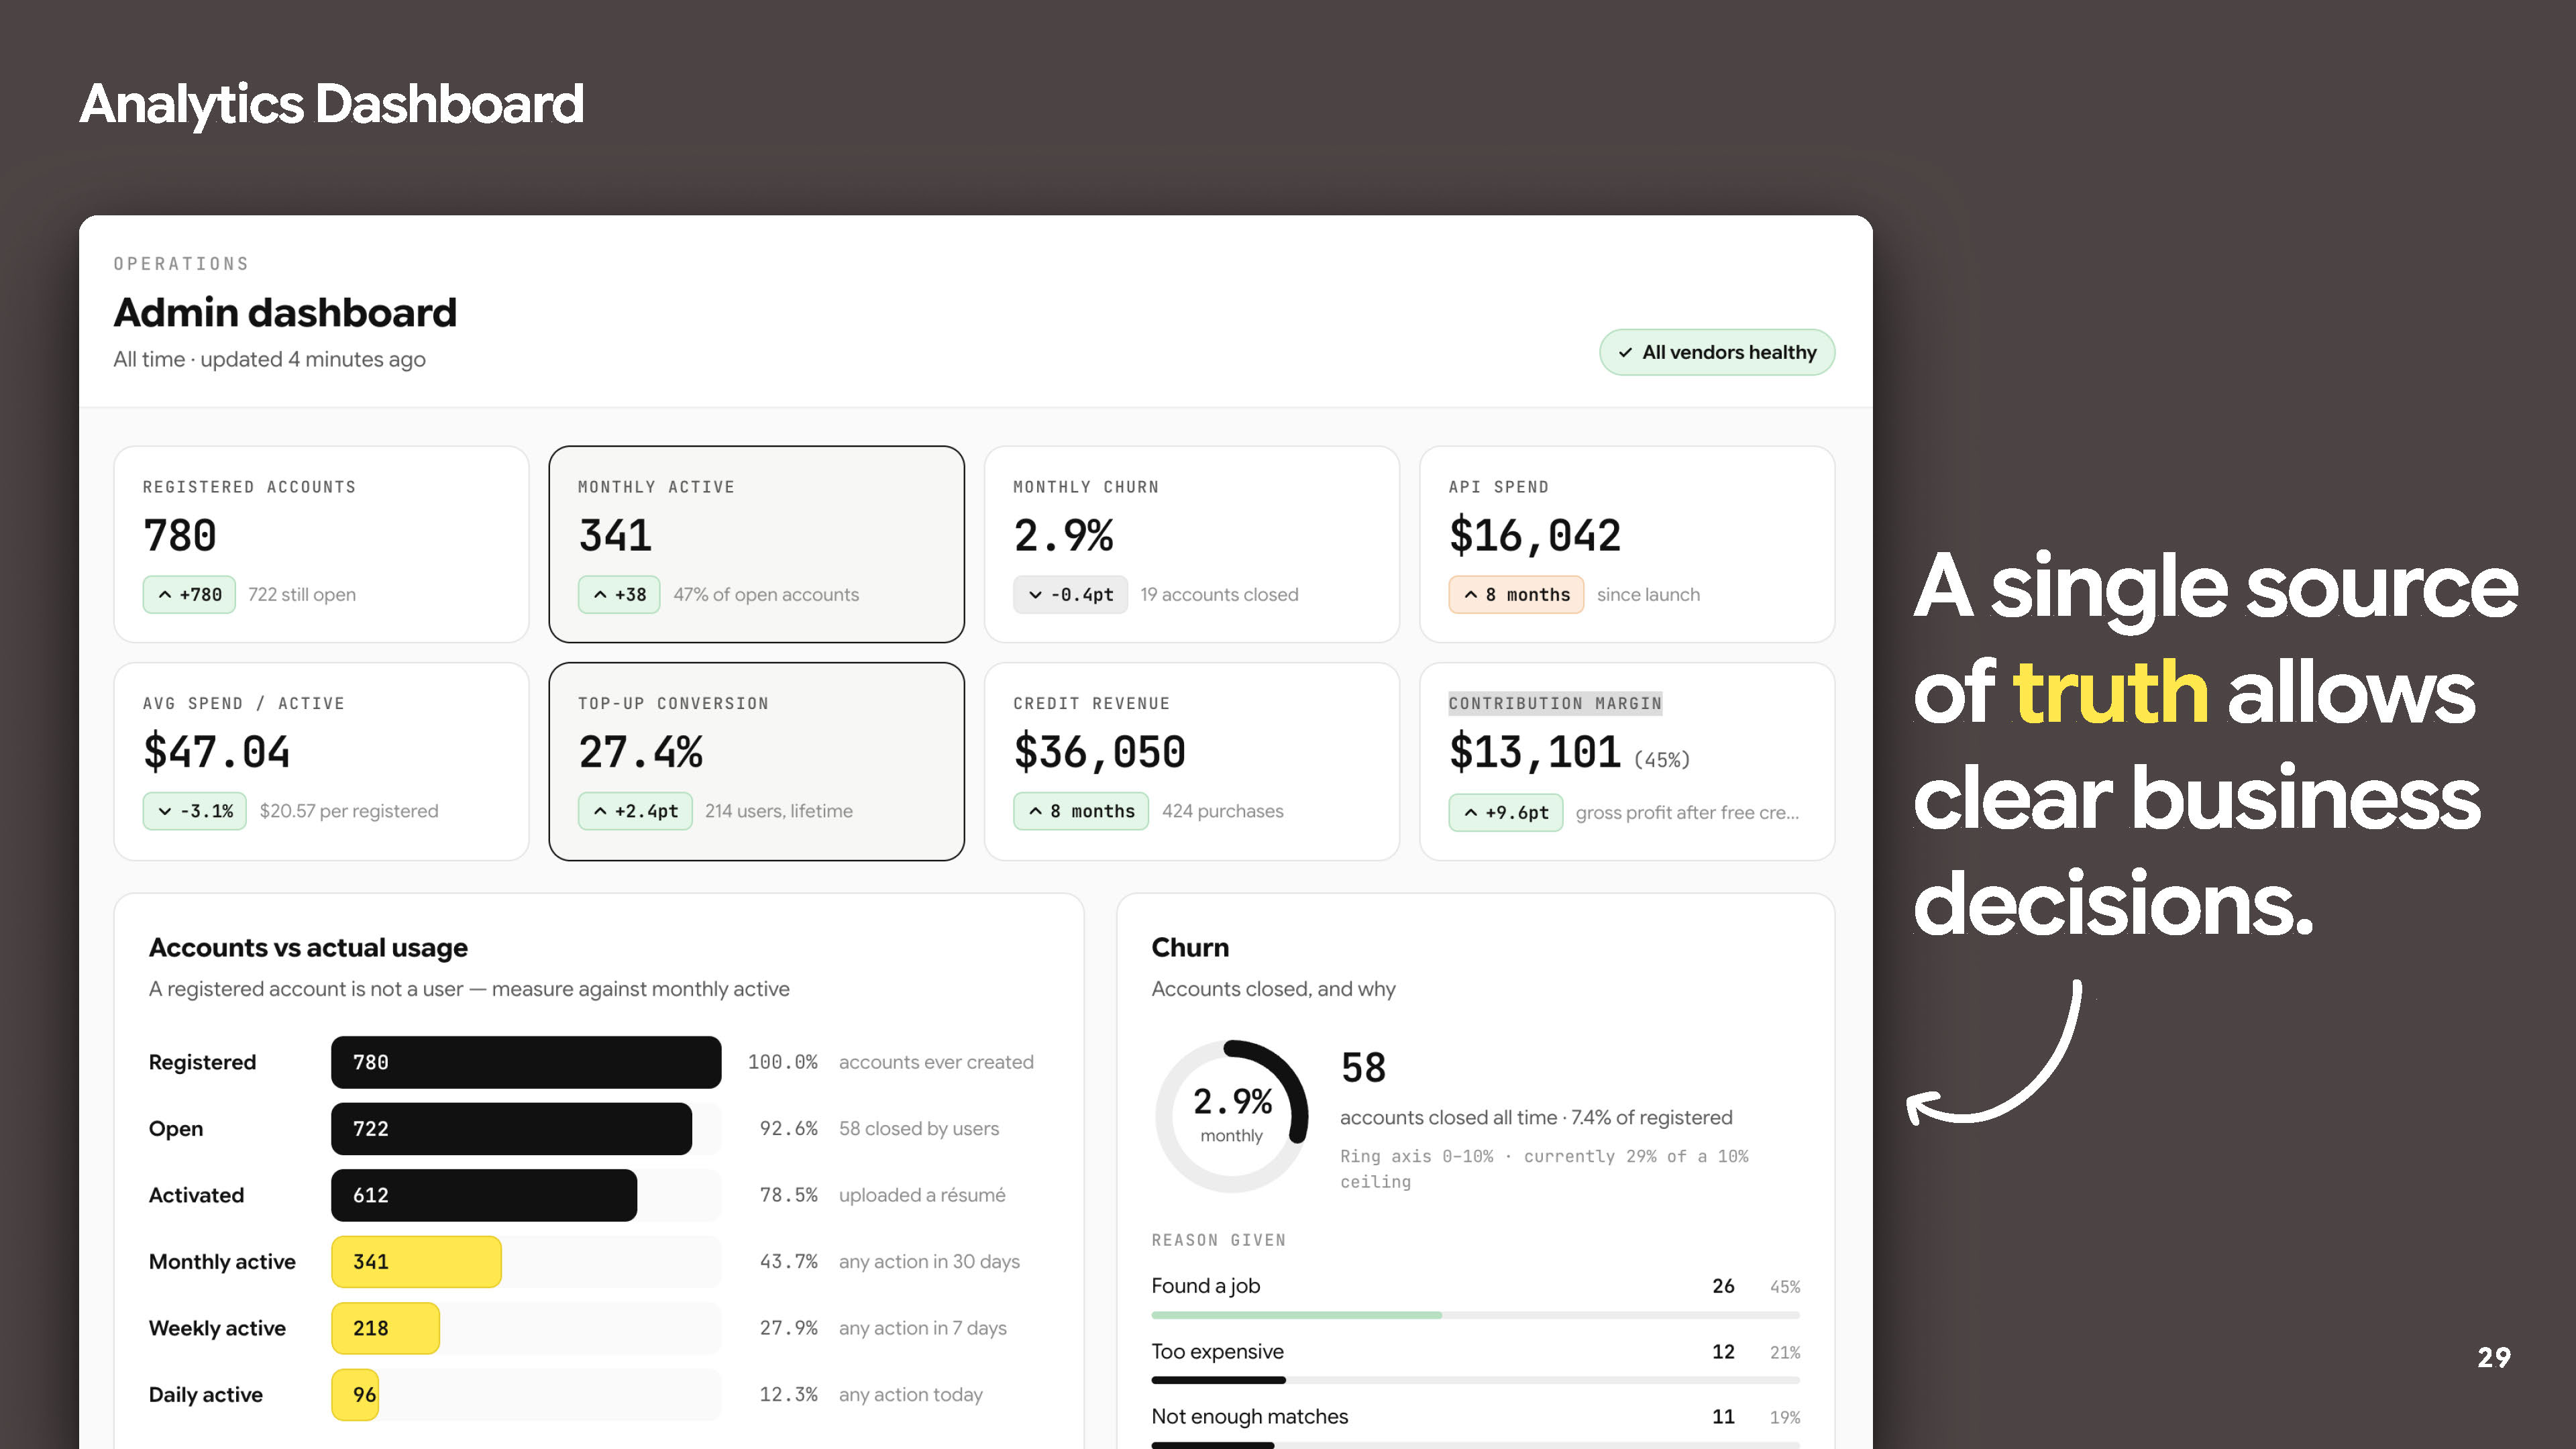Click the OPERATIONS section label
Image resolution: width=2576 pixels, height=1449 pixels.
tap(181, 264)
